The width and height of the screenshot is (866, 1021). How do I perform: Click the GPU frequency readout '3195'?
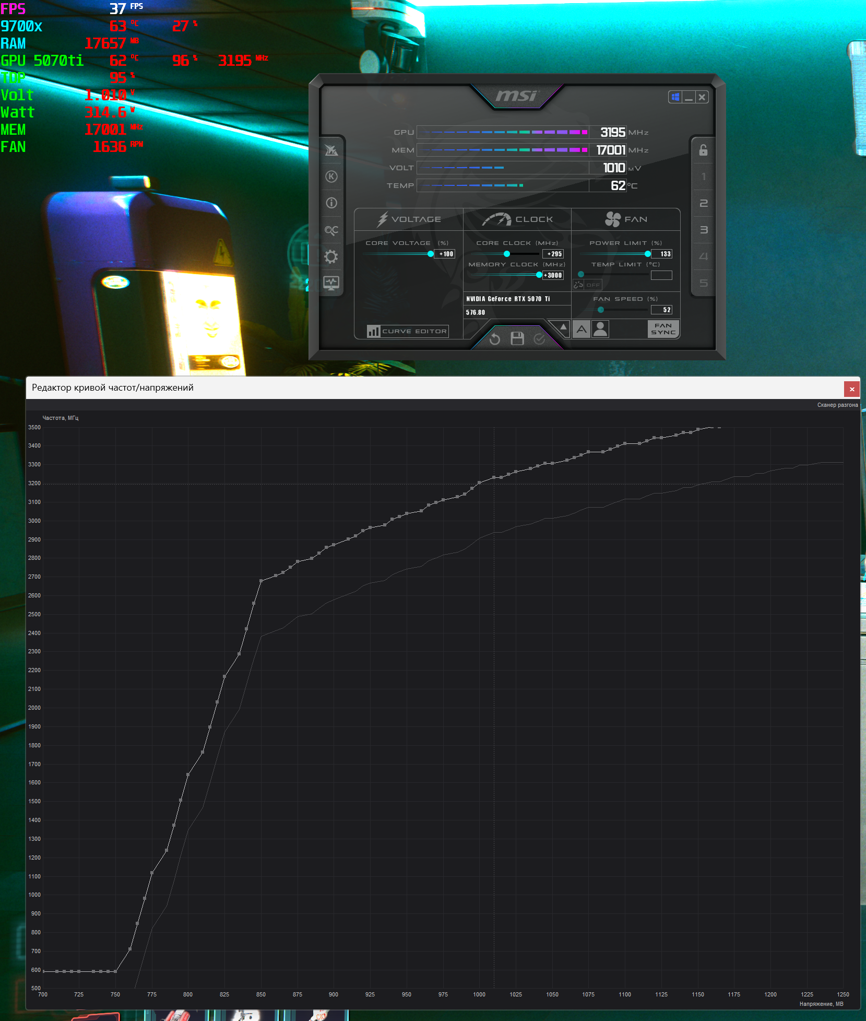pos(613,132)
